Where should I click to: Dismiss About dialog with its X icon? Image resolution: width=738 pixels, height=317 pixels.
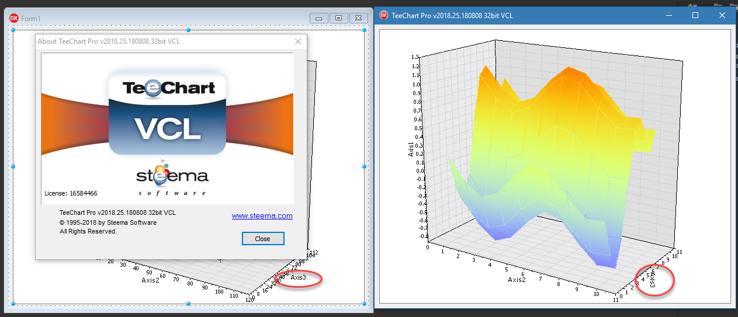[298, 41]
